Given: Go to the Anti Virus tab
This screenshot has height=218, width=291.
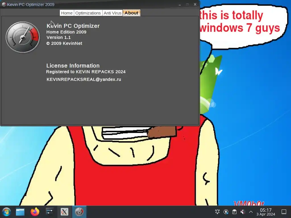Looking at the screenshot, I should [113, 13].
